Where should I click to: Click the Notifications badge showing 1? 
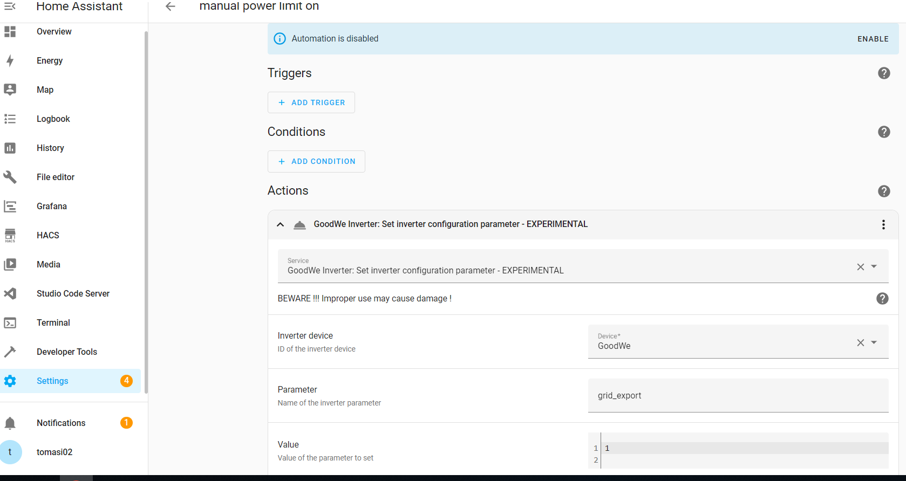click(126, 423)
